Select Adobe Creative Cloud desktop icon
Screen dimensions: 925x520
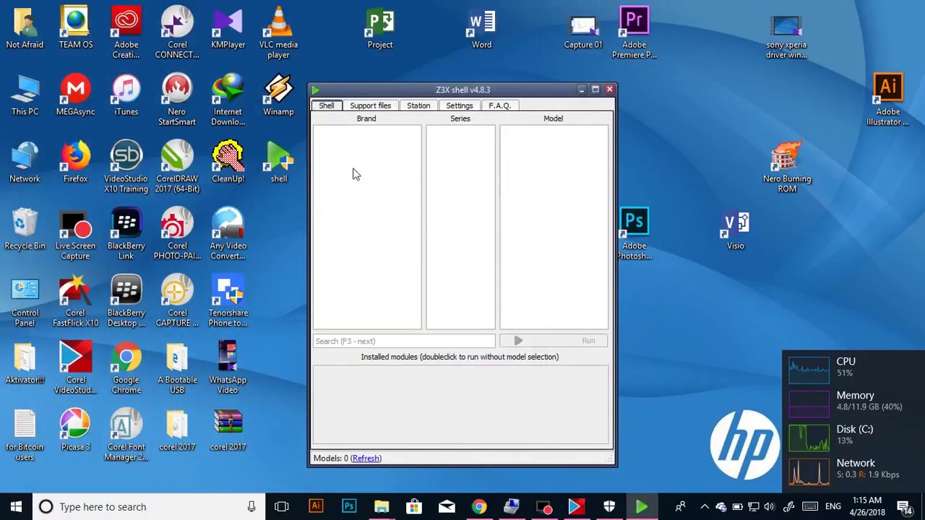click(126, 33)
